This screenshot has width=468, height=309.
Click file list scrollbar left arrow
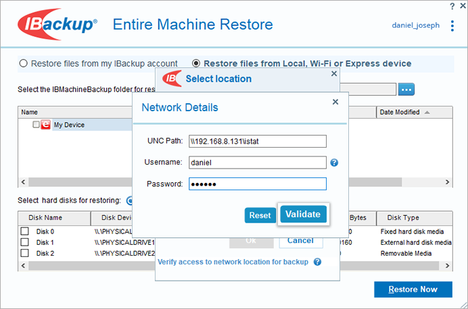pyautogui.click(x=23, y=182)
